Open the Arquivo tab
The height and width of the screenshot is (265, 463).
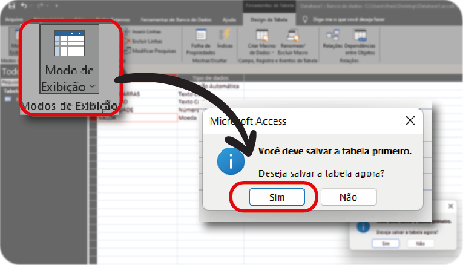tap(14, 19)
